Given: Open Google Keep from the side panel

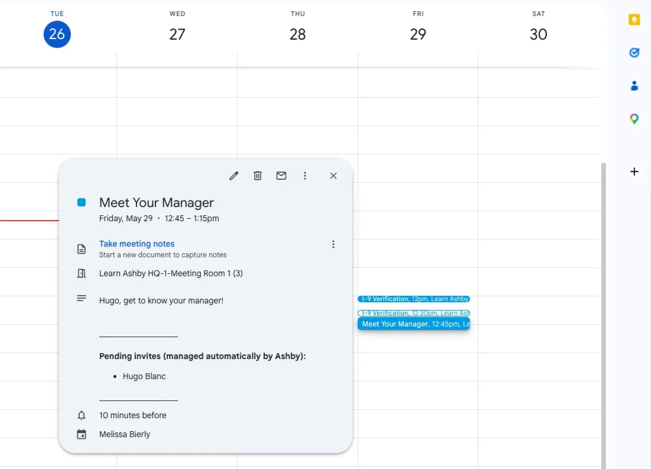Looking at the screenshot, I should coord(634,20).
